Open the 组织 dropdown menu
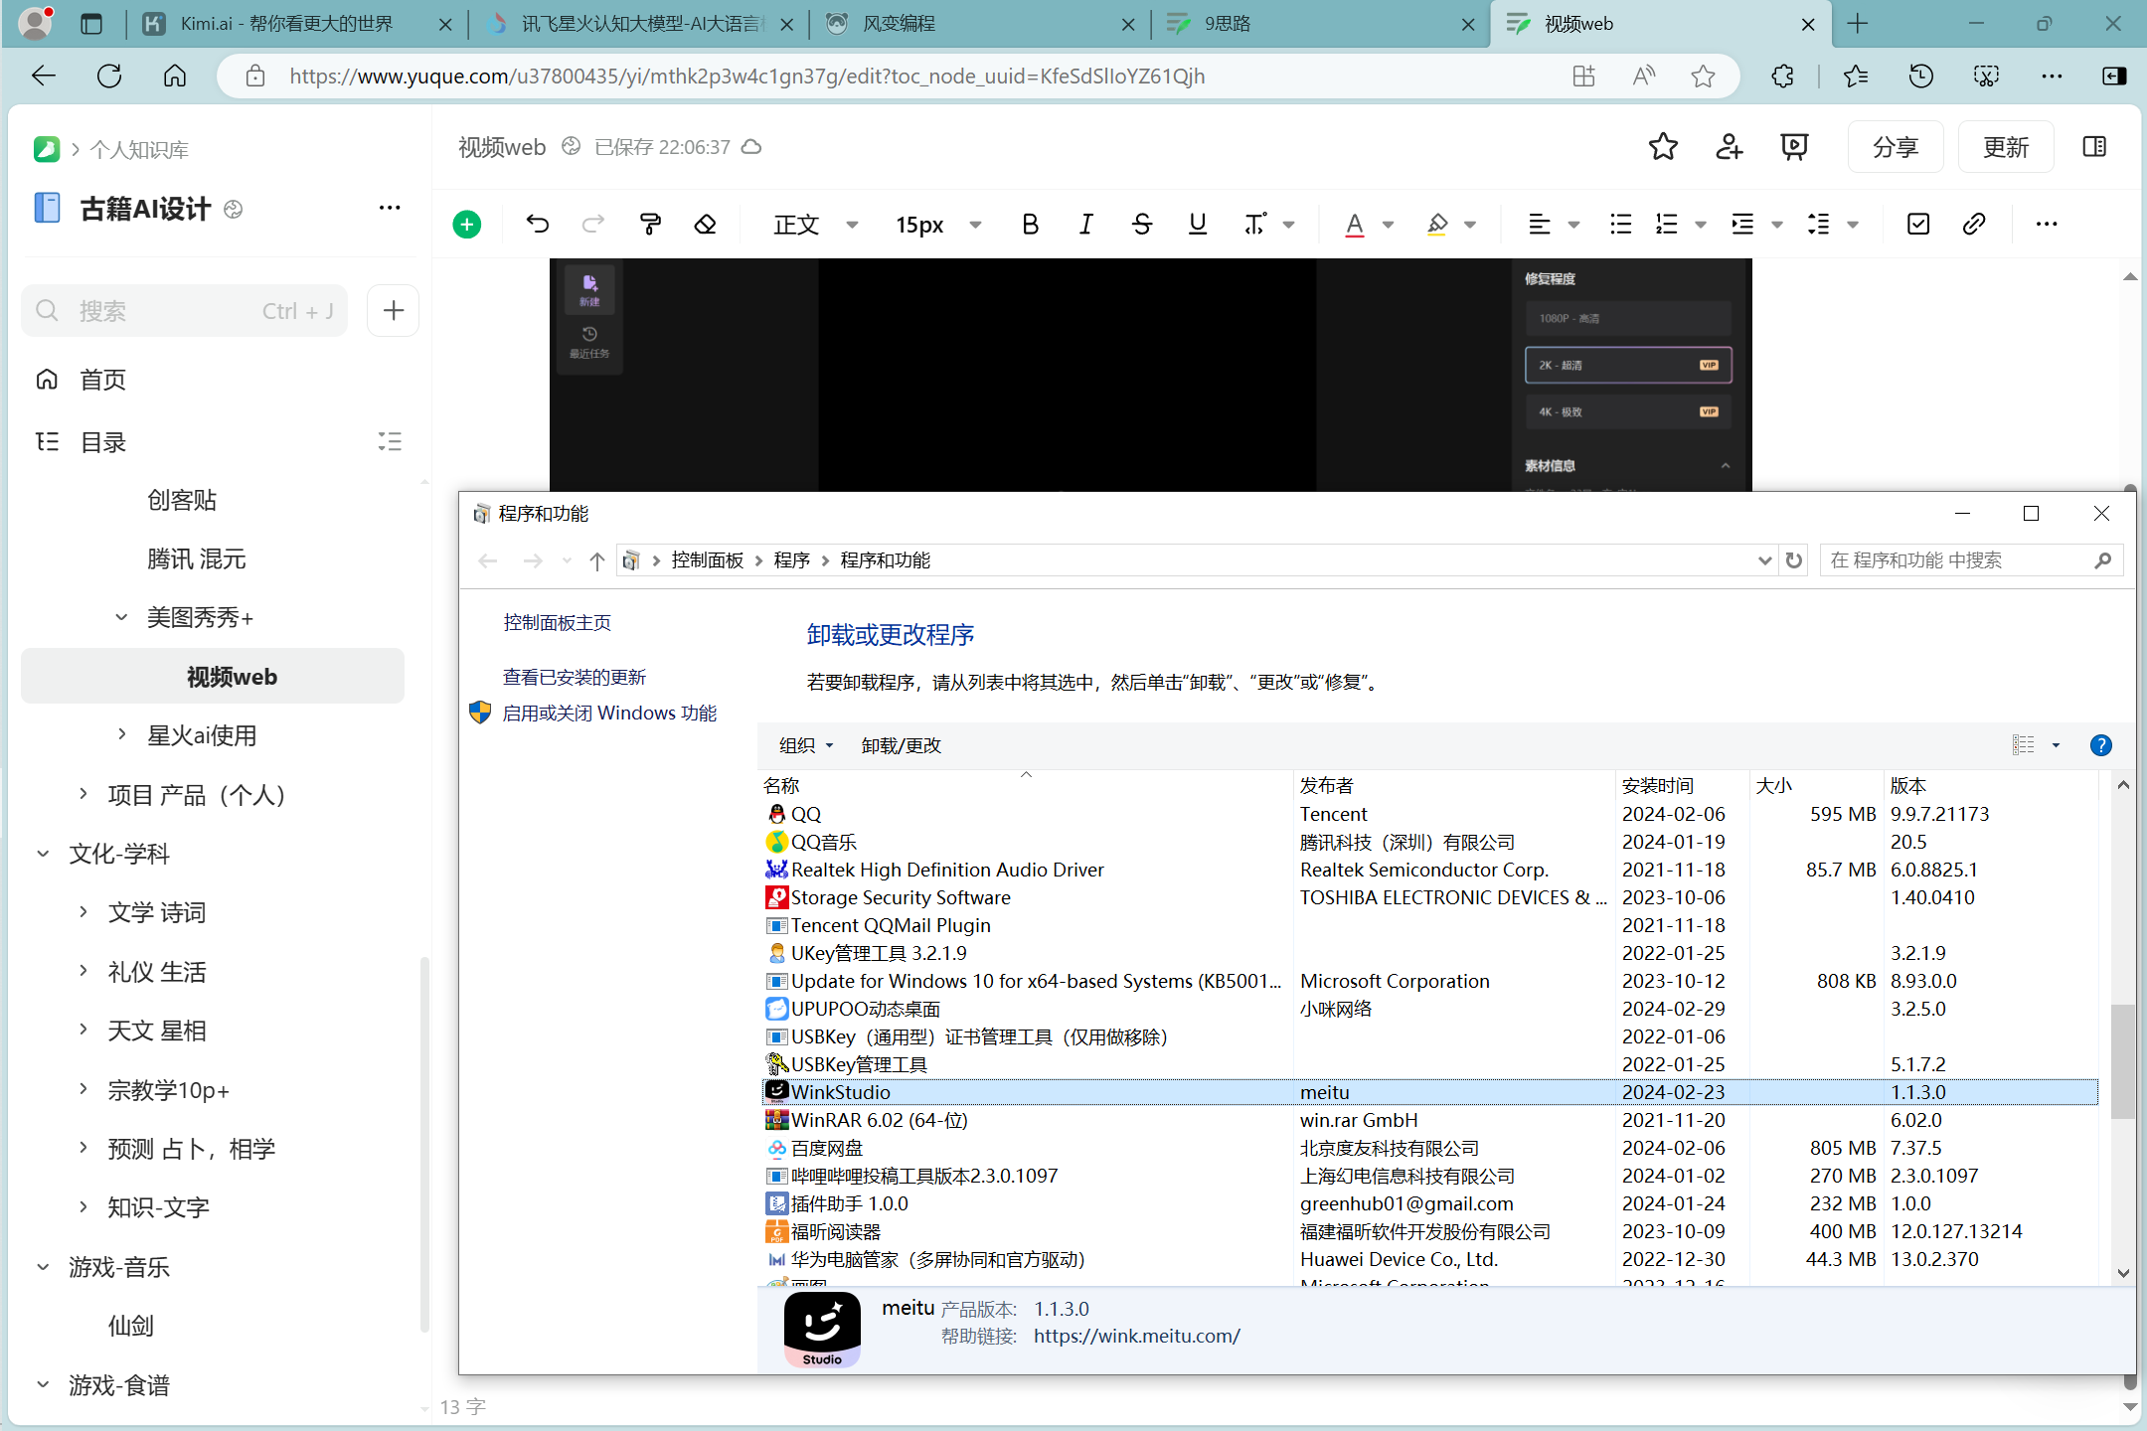The height and width of the screenshot is (1431, 2147). click(x=806, y=745)
